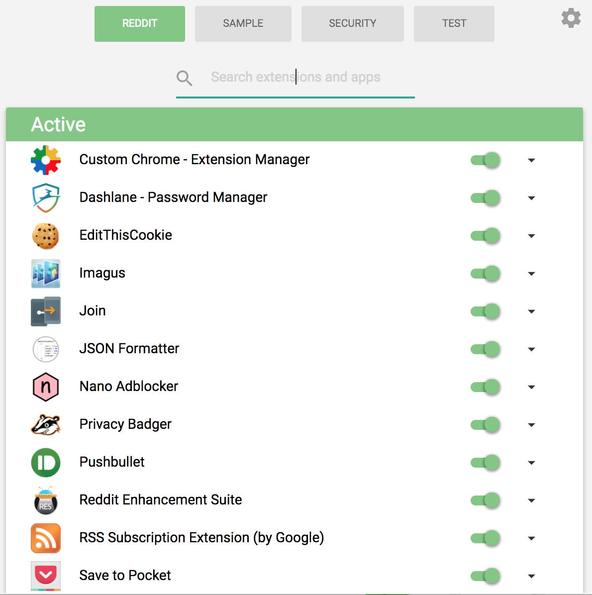592x595 pixels.
Task: Disable Custom Chrome - Extension Manager toggle
Action: 485,160
